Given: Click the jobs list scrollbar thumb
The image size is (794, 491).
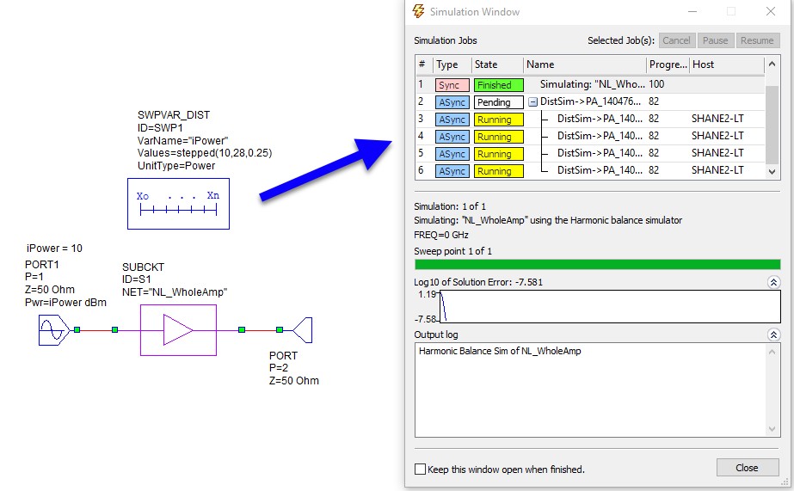Looking at the screenshot, I should (x=772, y=125).
